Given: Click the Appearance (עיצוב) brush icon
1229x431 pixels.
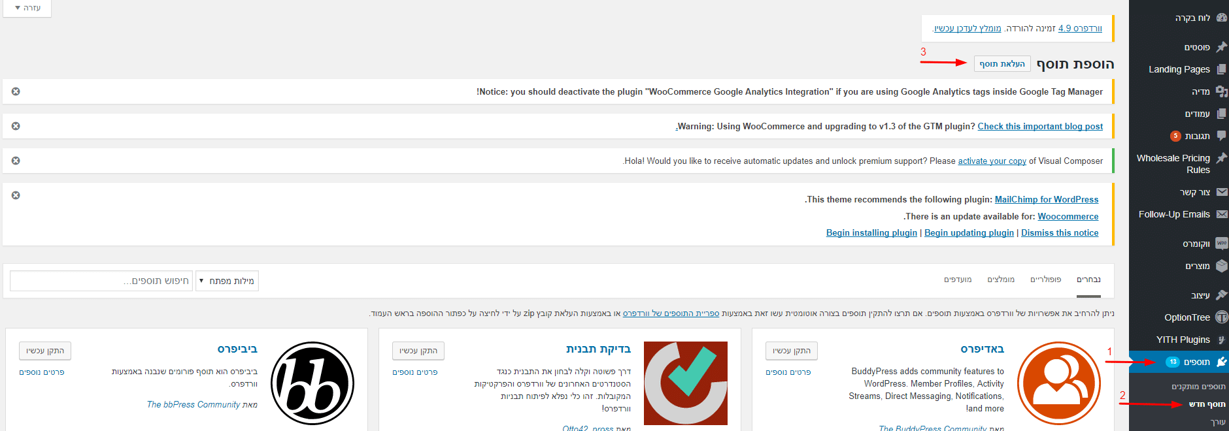Looking at the screenshot, I should coord(1221,295).
